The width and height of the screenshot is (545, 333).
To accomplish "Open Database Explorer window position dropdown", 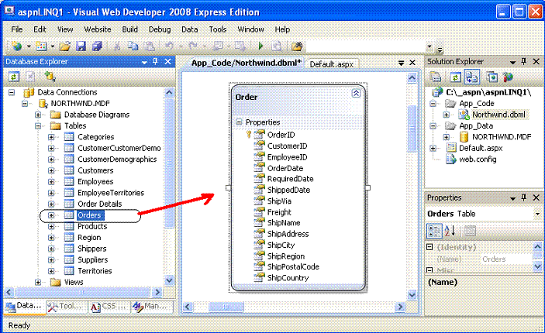I will (145, 62).
